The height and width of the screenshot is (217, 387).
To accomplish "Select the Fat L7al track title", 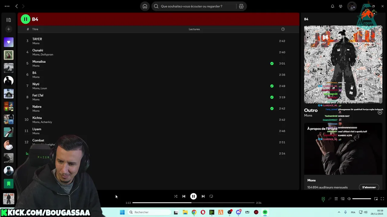I will (x=38, y=95).
